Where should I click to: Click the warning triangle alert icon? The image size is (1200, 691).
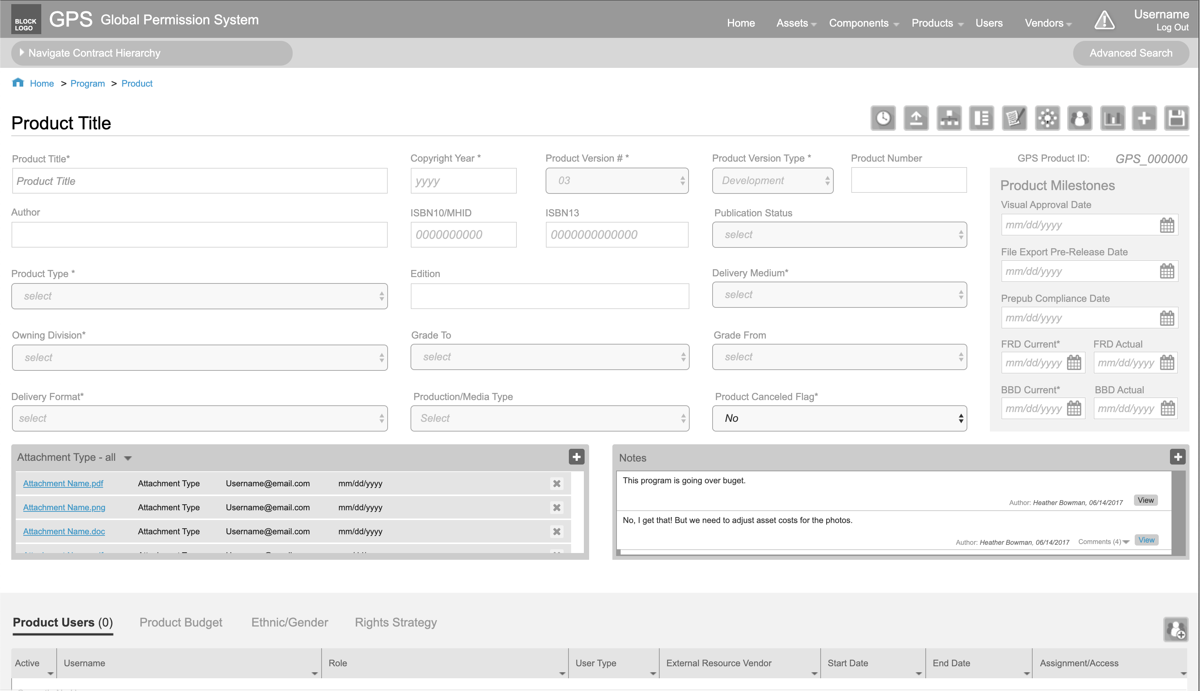(1104, 21)
